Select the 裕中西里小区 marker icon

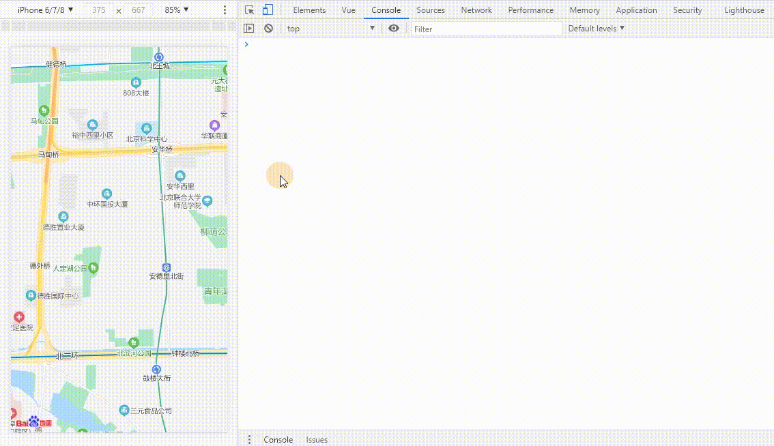pyautogui.click(x=92, y=125)
